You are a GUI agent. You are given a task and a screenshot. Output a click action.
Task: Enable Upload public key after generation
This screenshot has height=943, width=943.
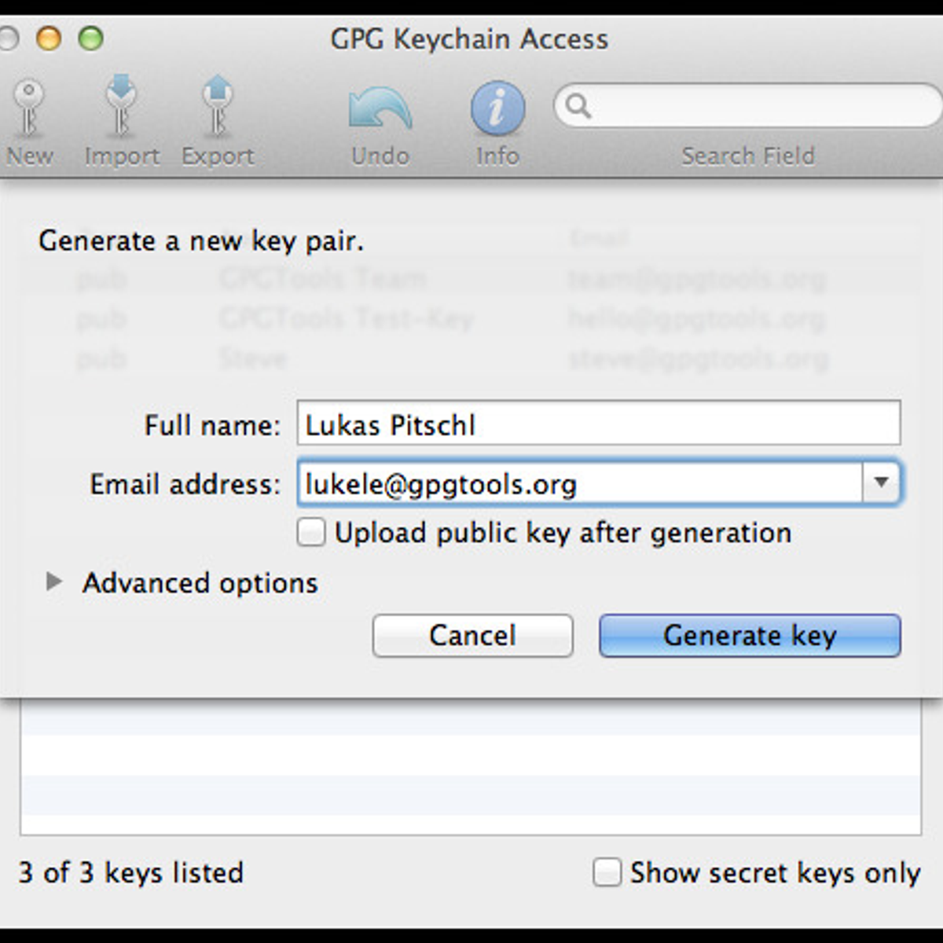[x=311, y=532]
